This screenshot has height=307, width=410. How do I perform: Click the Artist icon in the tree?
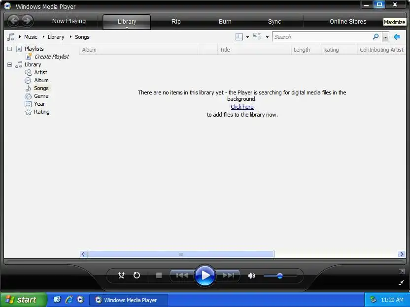(x=28, y=72)
